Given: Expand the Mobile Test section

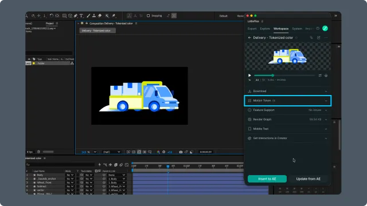Looking at the screenshot, I should coord(288,129).
